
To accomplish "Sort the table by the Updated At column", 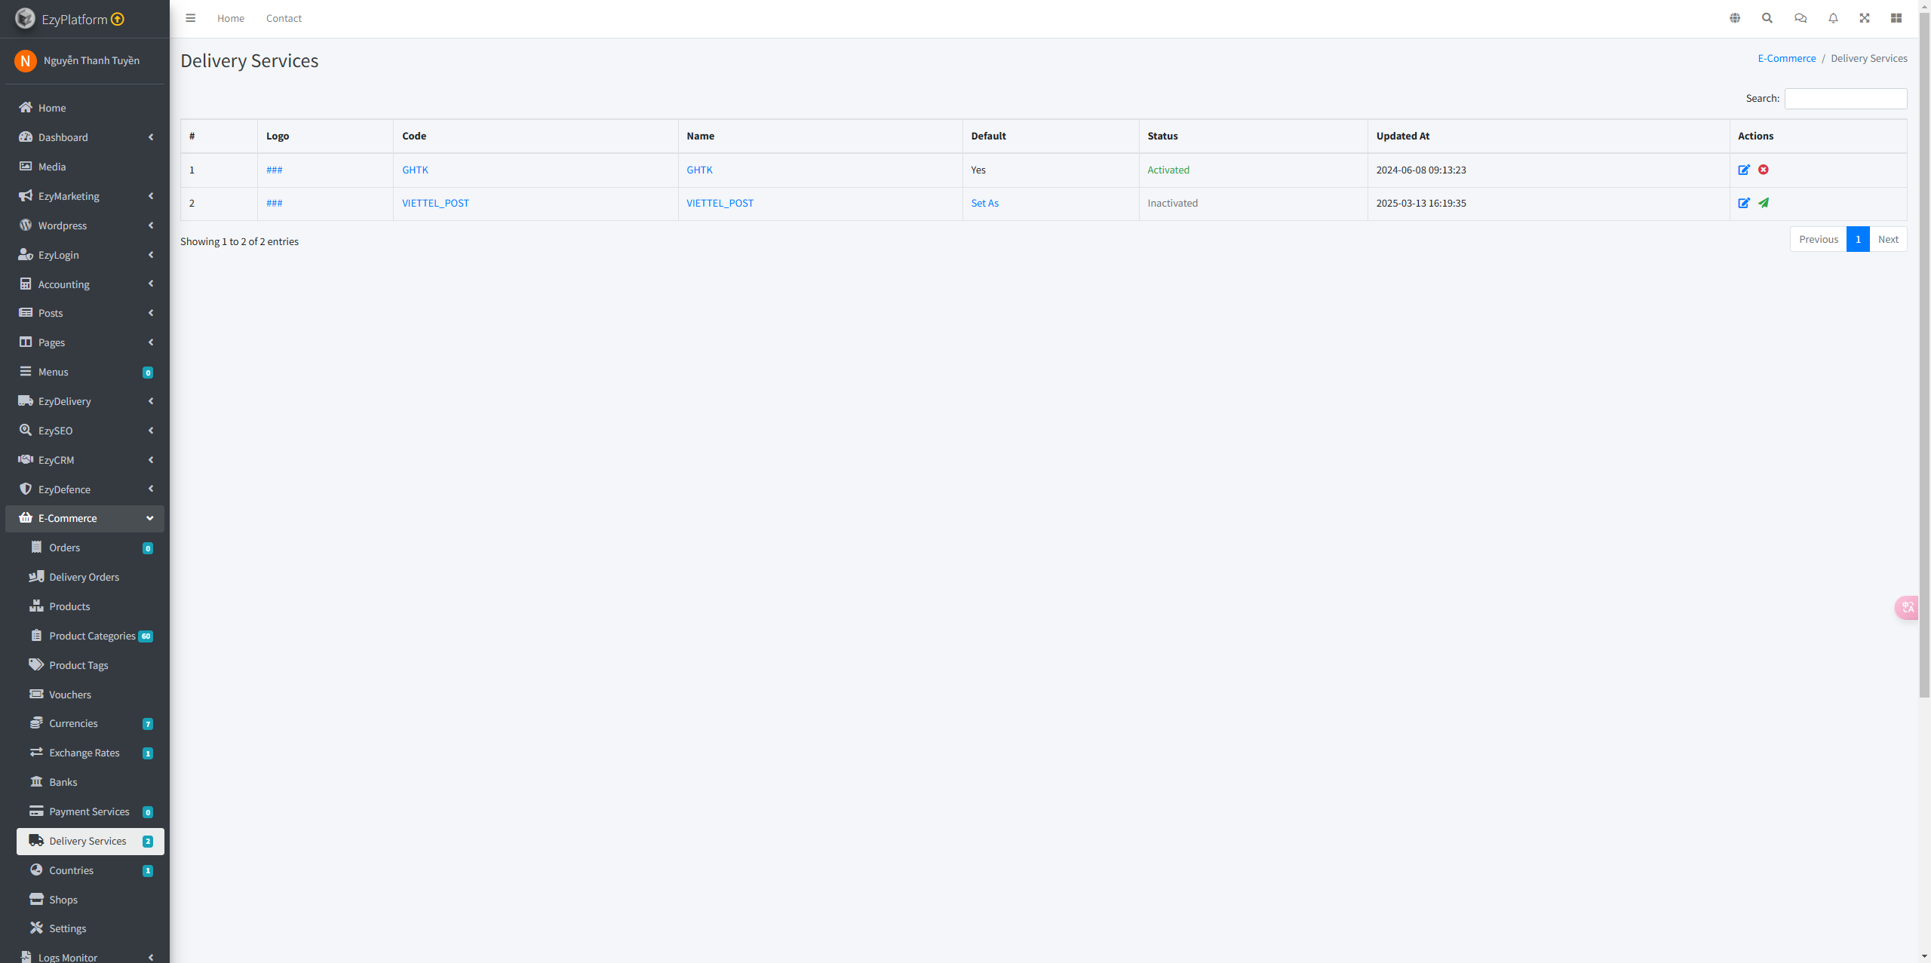I will pos(1403,136).
